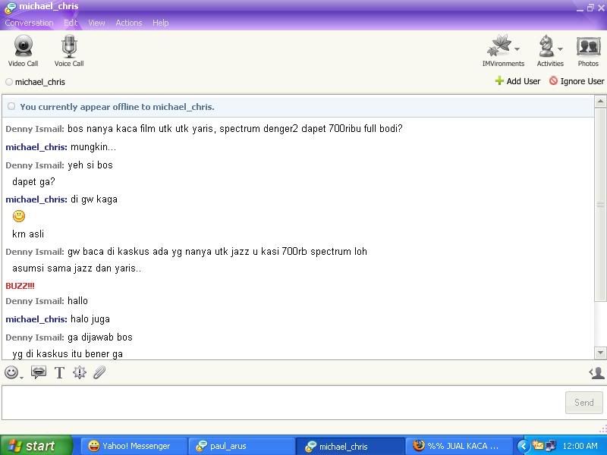
Task: Click the chat vertical scrollbar thumb
Action: coord(600,204)
